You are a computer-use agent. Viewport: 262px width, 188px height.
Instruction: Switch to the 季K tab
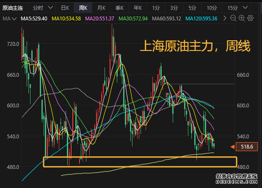click(119, 8)
